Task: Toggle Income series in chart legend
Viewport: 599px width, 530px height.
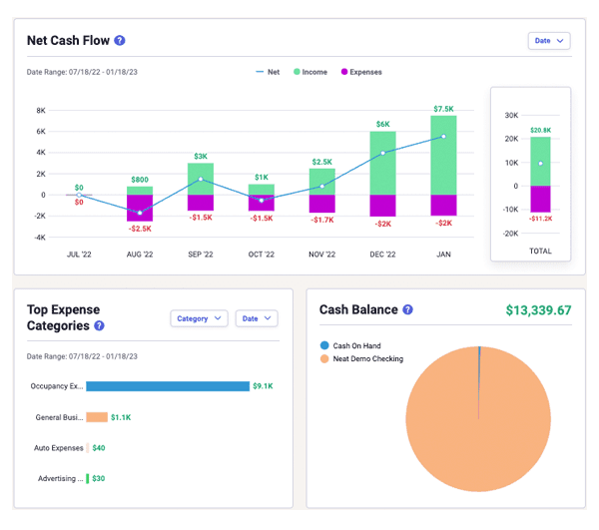Action: [310, 72]
